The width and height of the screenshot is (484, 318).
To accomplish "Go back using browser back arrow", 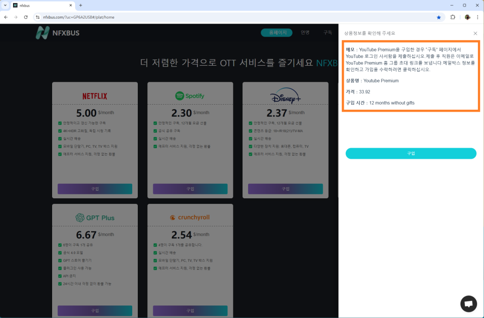I will 6,17.
